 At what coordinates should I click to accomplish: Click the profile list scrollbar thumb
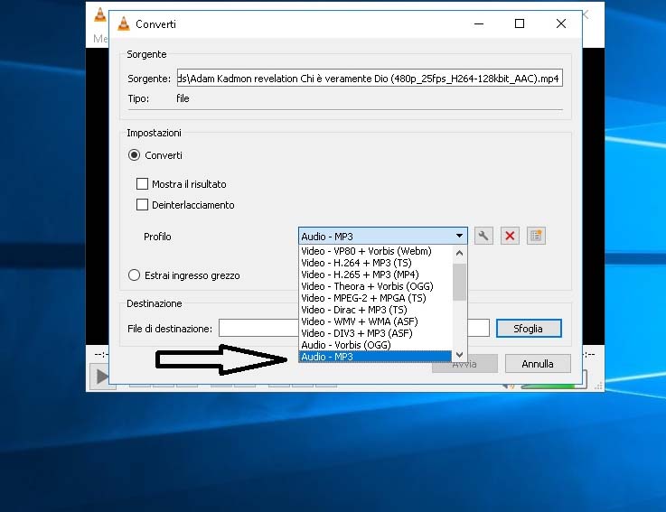tap(459, 282)
